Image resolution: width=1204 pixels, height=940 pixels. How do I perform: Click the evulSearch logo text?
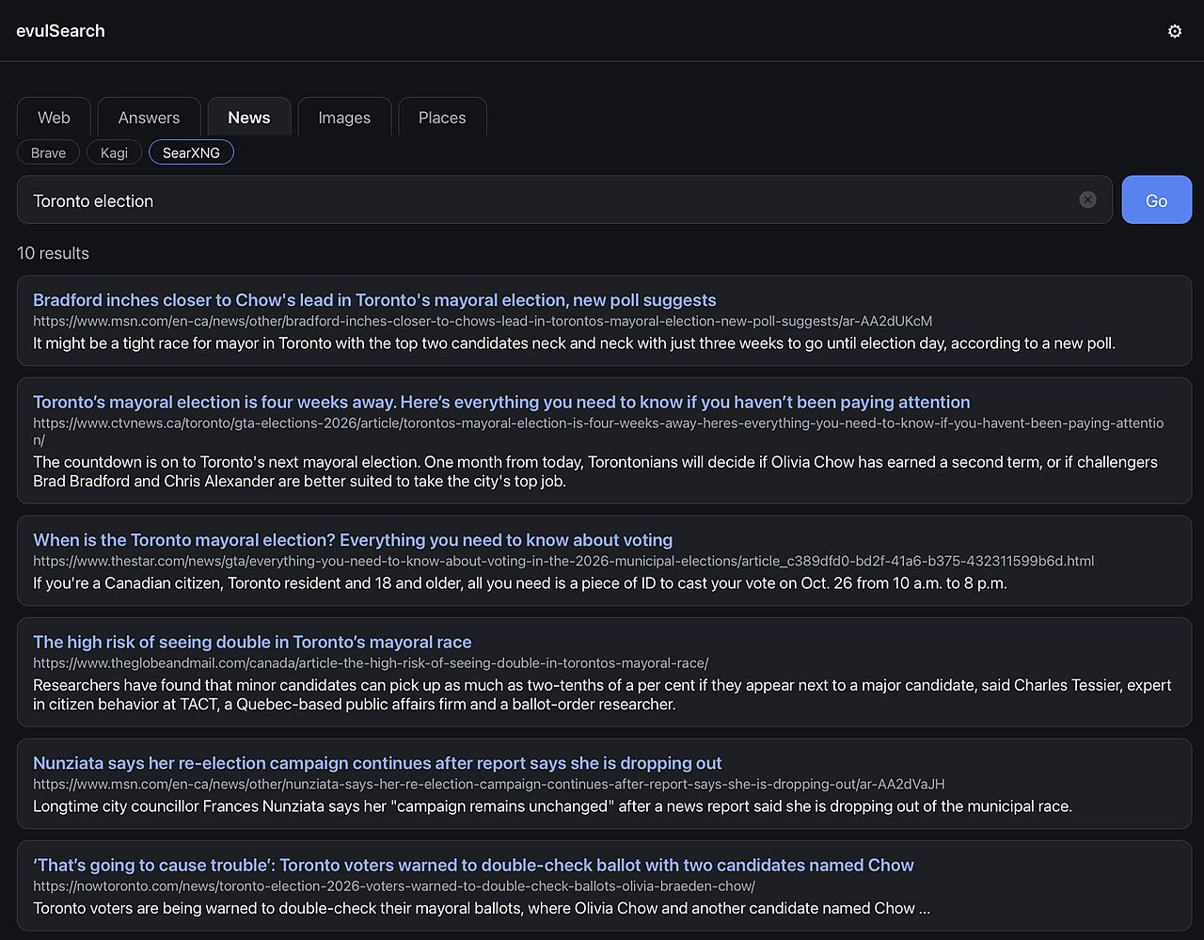point(60,31)
